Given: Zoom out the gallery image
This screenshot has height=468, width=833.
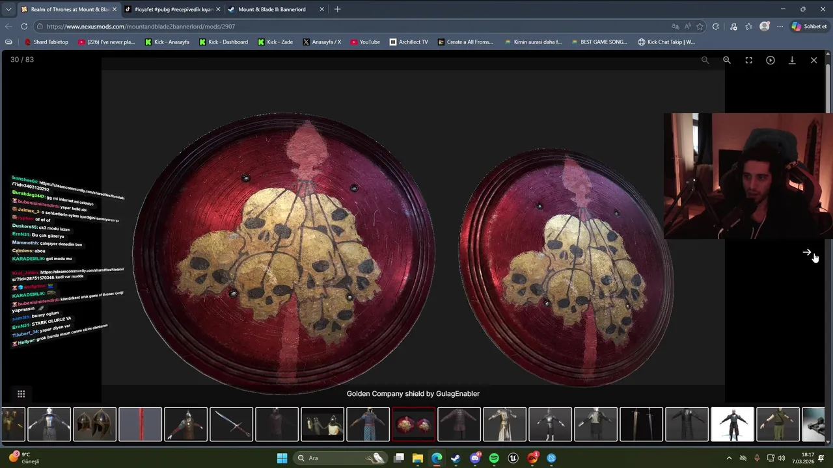Looking at the screenshot, I should pyautogui.click(x=705, y=60).
